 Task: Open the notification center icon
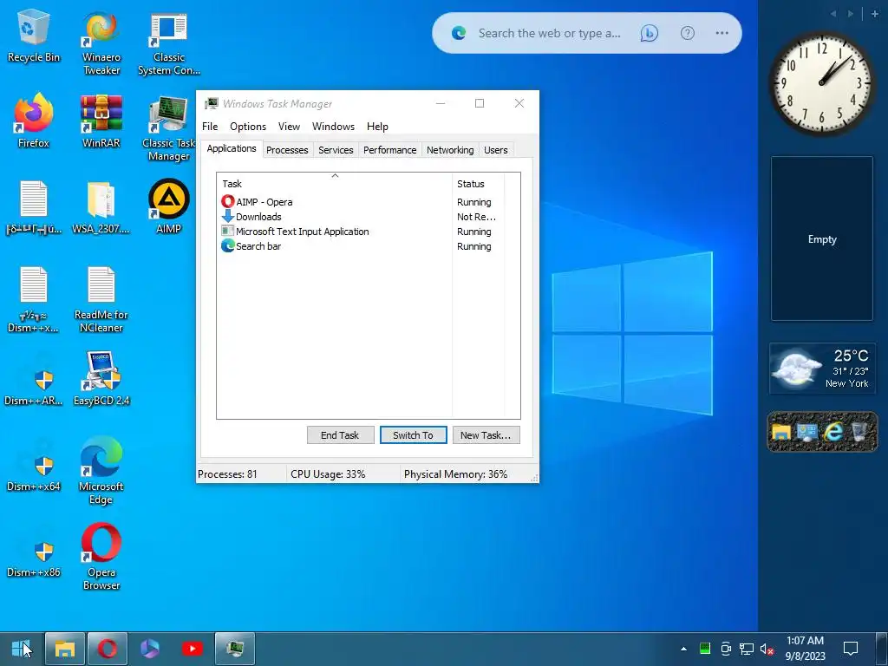pos(850,649)
